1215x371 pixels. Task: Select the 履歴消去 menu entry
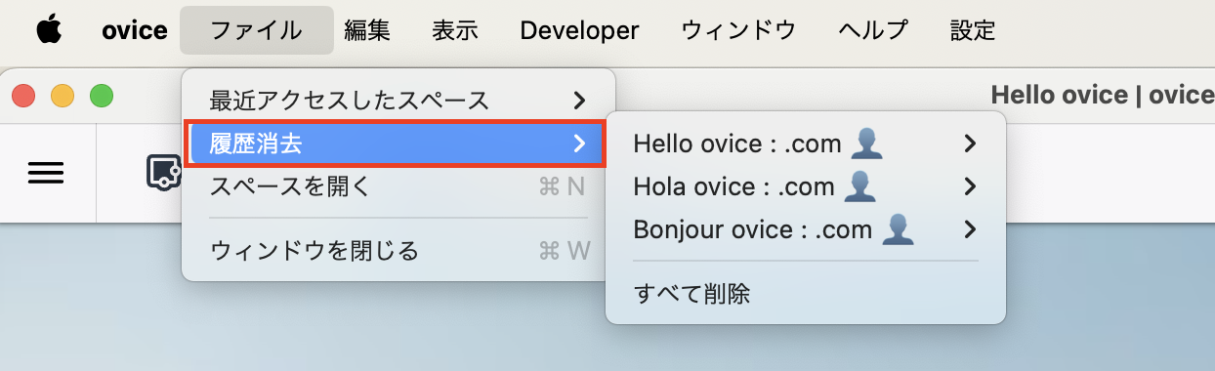coord(396,144)
